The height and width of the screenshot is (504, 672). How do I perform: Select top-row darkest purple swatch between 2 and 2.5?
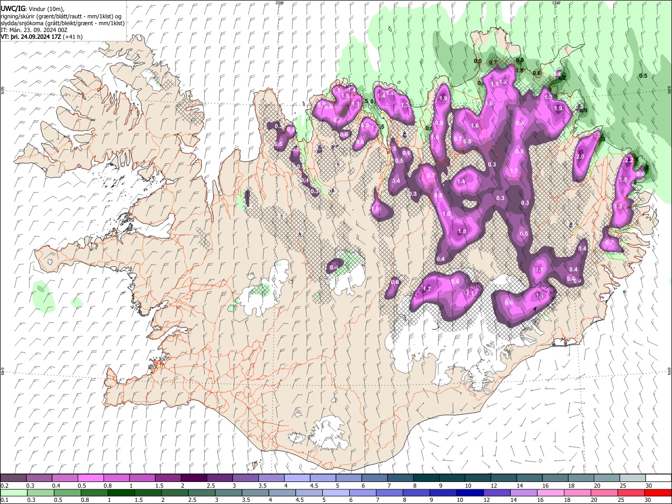[x=194, y=478]
